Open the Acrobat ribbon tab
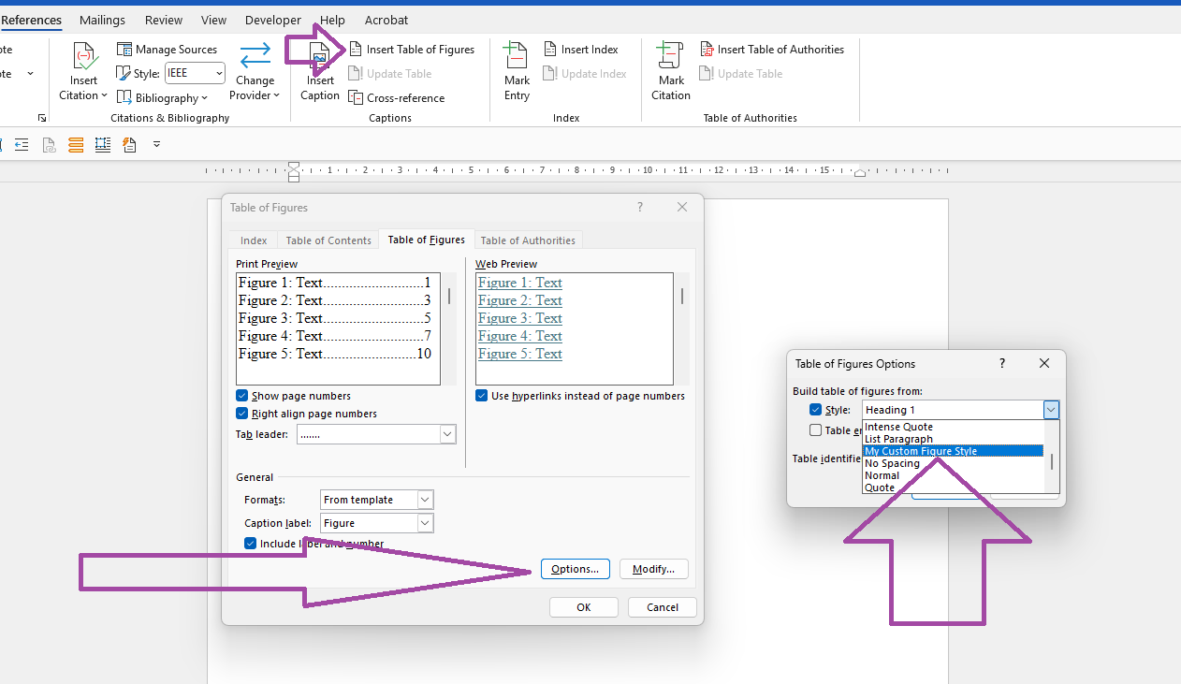 click(387, 20)
